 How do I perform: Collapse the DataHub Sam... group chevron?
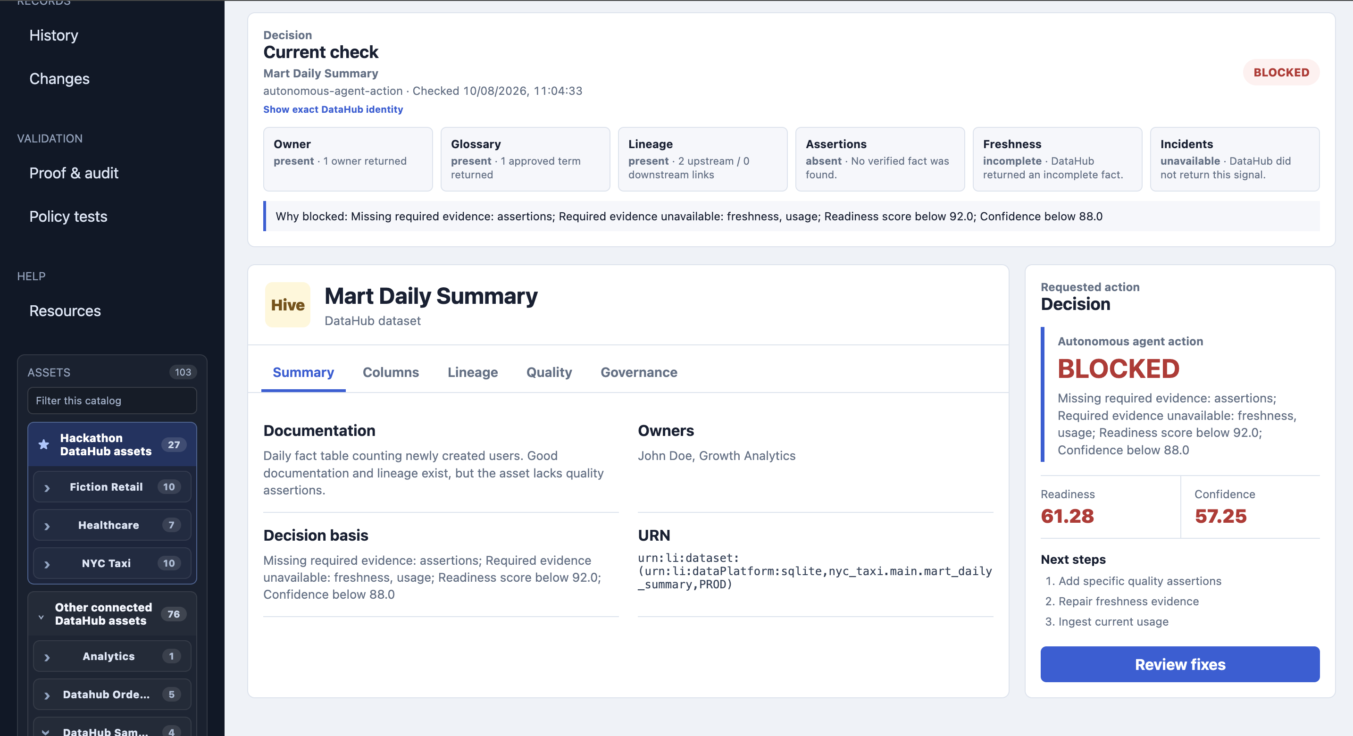pyautogui.click(x=46, y=732)
